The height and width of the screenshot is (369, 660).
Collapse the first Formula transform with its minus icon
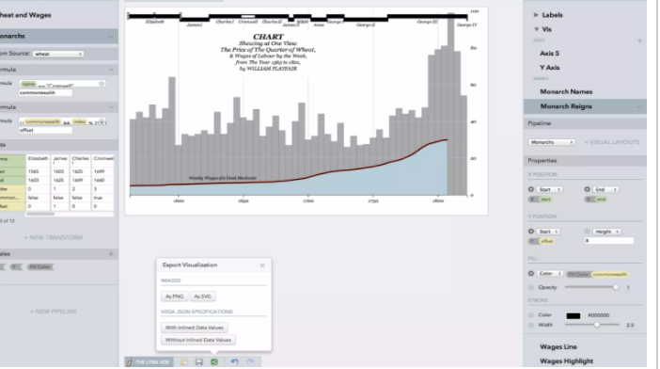(x=111, y=70)
